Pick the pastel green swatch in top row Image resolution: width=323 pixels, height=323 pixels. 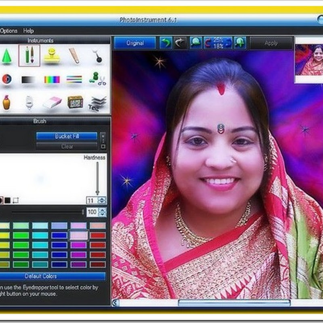click(x=21, y=226)
